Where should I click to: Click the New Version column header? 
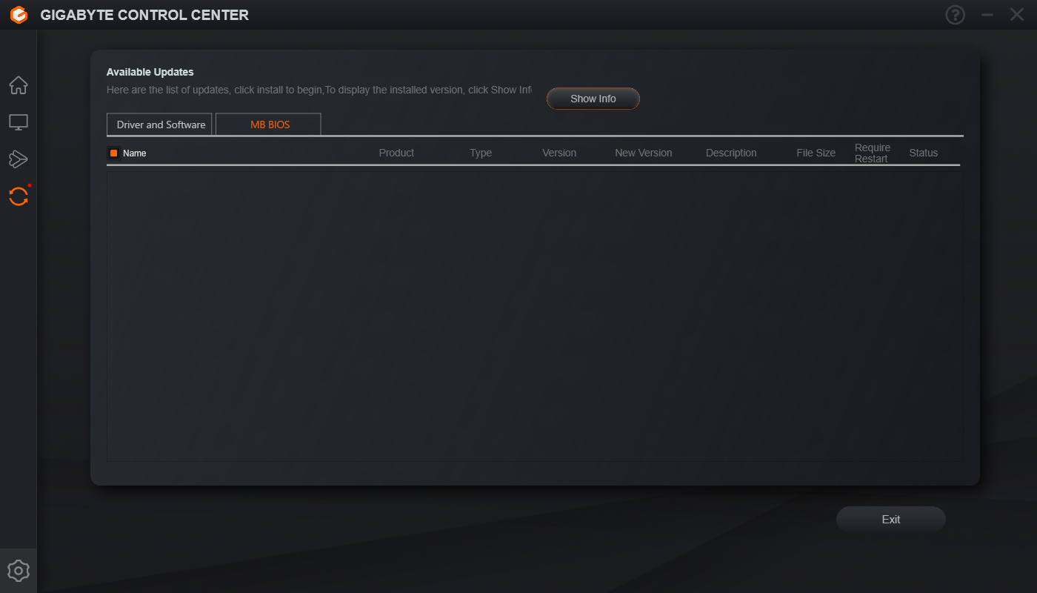(644, 153)
